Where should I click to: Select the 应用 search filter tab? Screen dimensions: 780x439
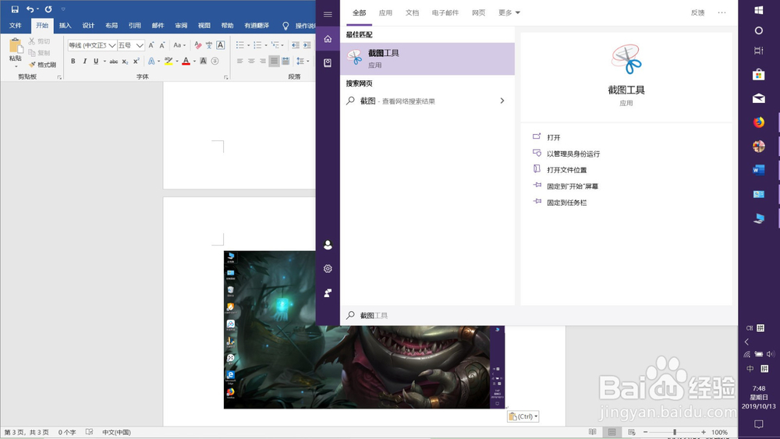[x=385, y=13]
